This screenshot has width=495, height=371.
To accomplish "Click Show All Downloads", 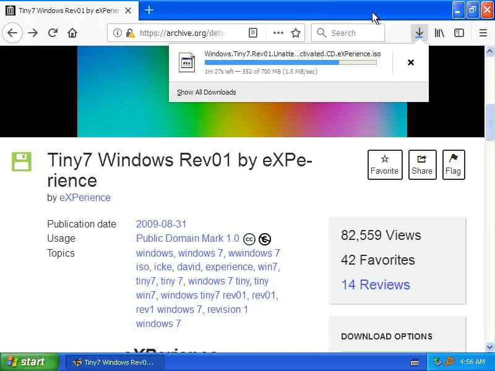I will point(207,92).
